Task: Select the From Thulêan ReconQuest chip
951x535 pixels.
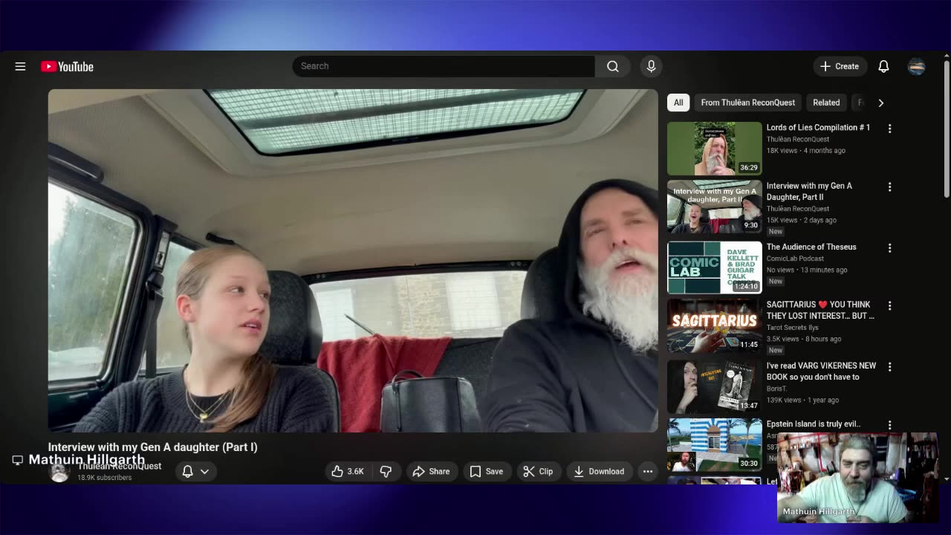Action: tap(747, 103)
